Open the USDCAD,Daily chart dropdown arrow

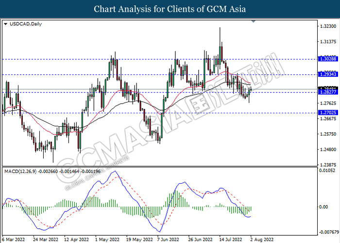(6, 24)
